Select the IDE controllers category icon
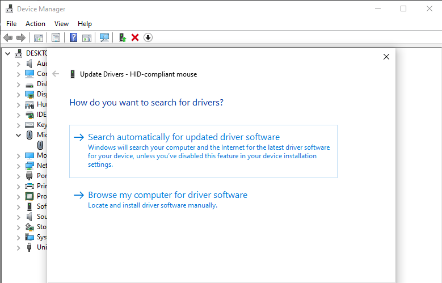The width and height of the screenshot is (442, 283). pyautogui.click(x=30, y=115)
